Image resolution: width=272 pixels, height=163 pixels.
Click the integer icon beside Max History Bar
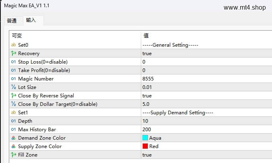13,129
